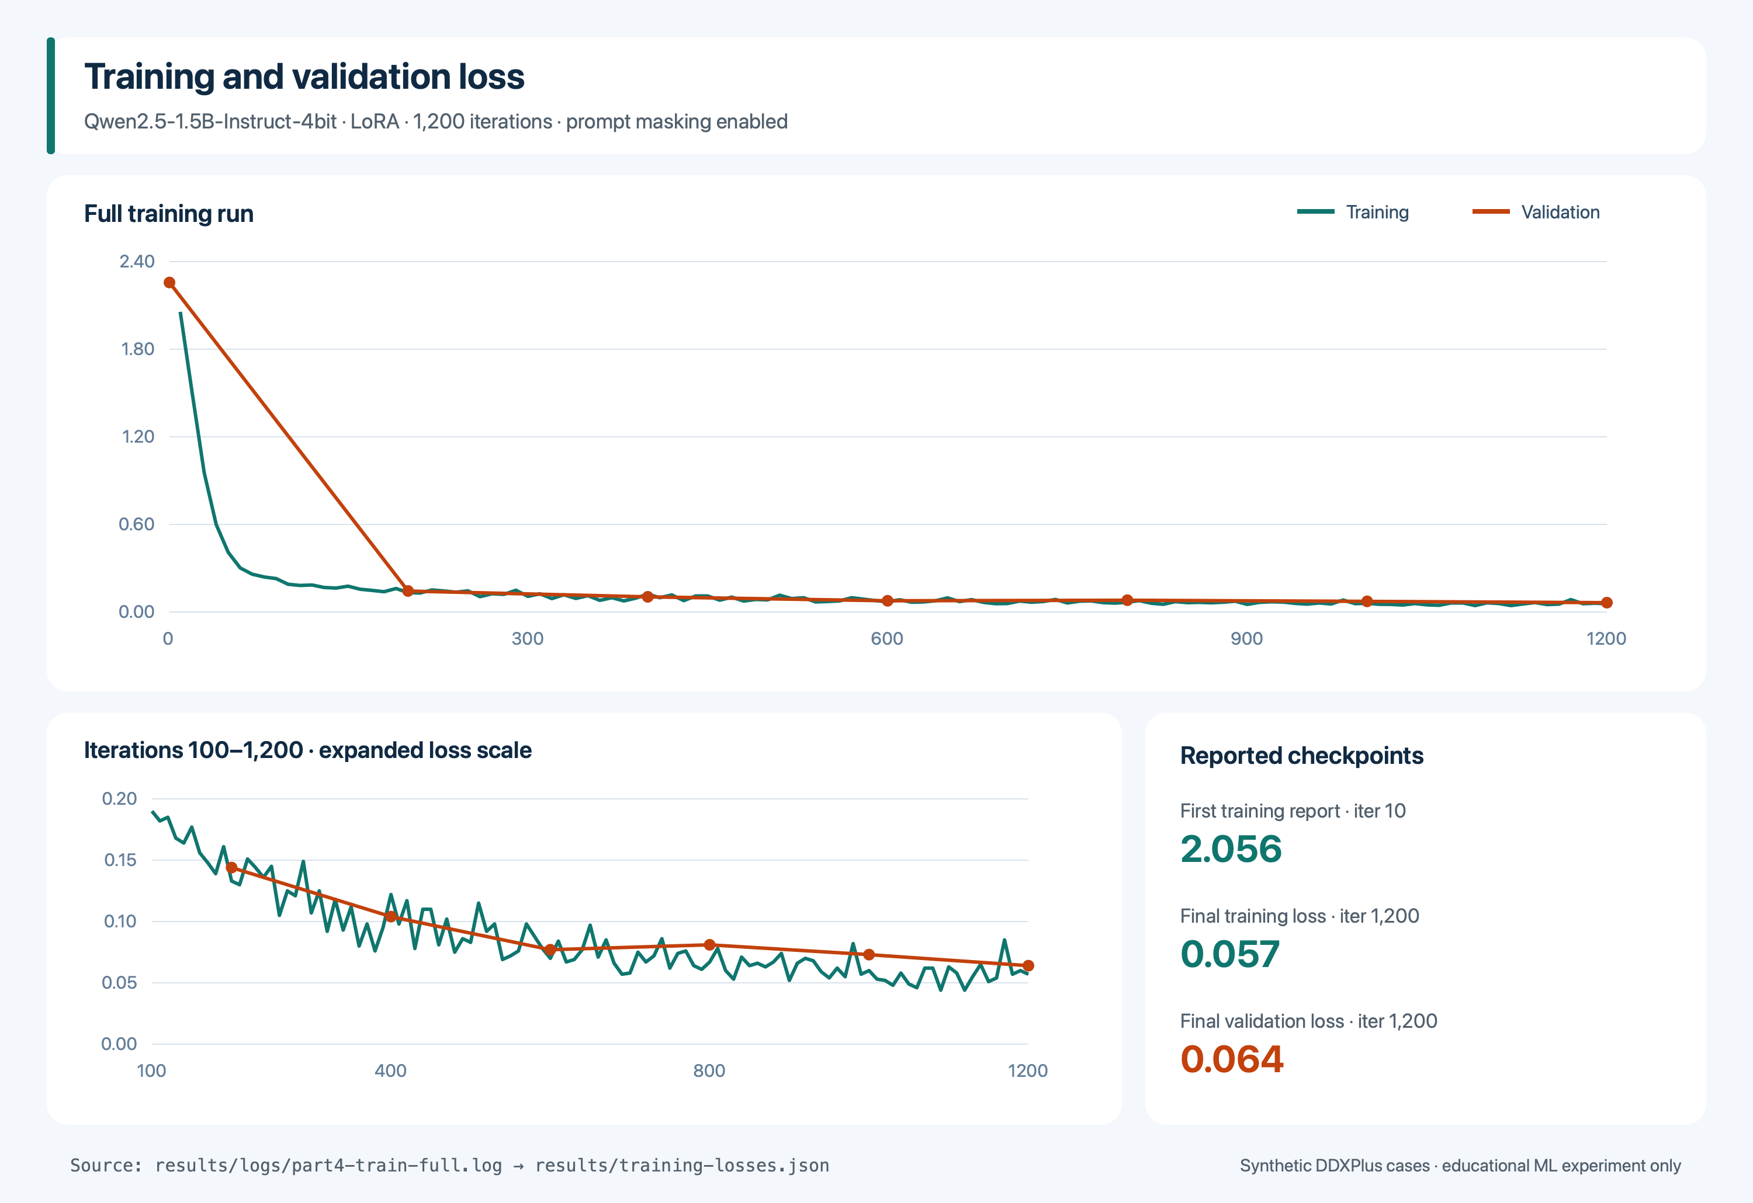Click the validation marker at iteration 1000 in full chart
This screenshot has width=1753, height=1203.
(1367, 601)
